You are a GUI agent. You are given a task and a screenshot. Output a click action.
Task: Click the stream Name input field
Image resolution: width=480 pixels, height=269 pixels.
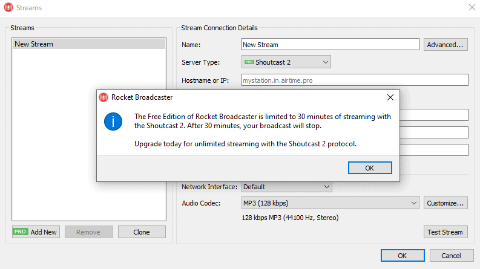330,44
